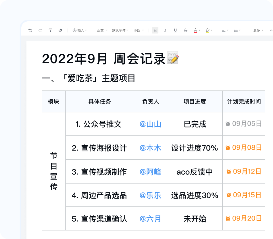Click the redo arrow icon

point(40,30)
